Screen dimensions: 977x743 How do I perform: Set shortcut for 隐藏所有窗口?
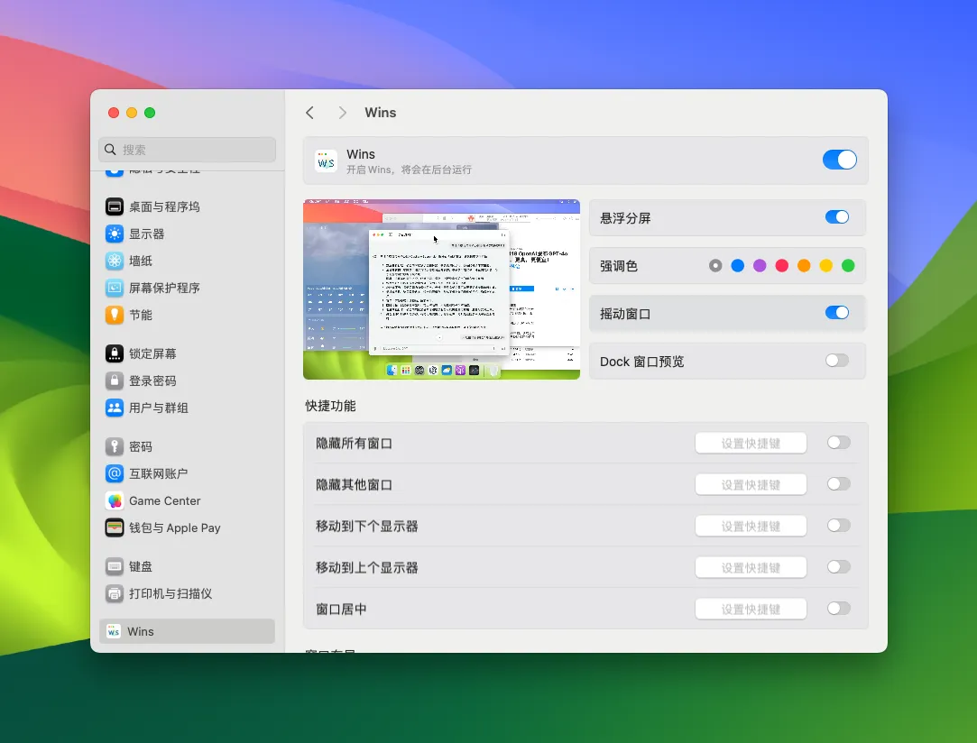pos(751,442)
